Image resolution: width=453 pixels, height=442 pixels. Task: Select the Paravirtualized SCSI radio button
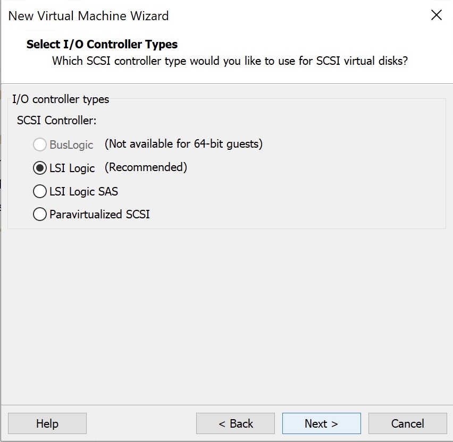point(40,215)
